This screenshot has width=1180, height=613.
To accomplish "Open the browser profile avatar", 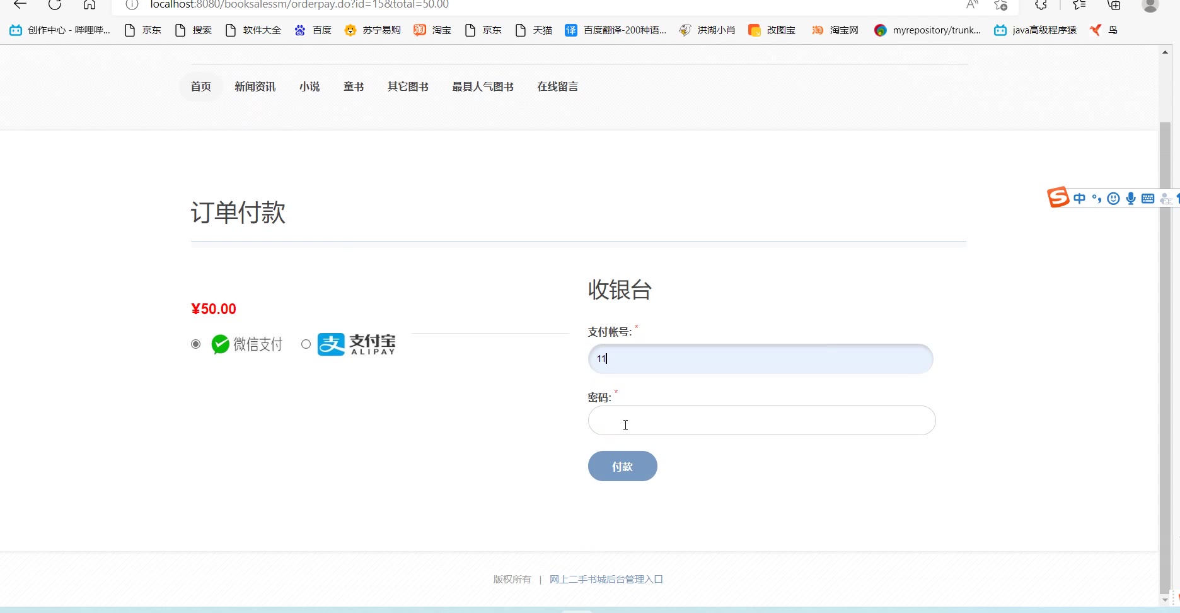I will pyautogui.click(x=1150, y=4).
